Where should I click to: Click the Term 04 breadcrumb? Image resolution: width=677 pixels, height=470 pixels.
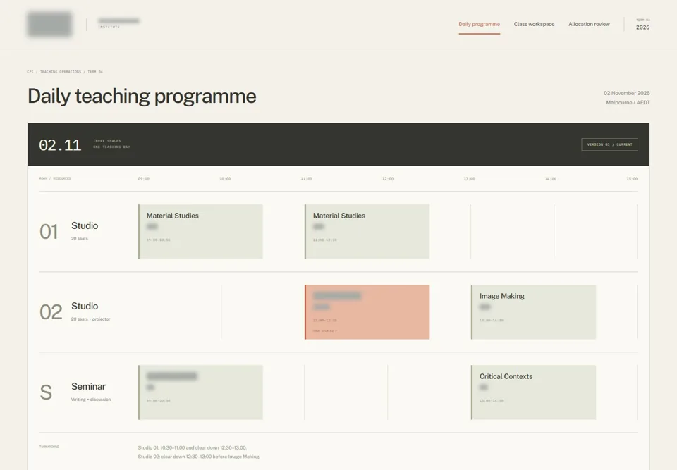(x=95, y=72)
